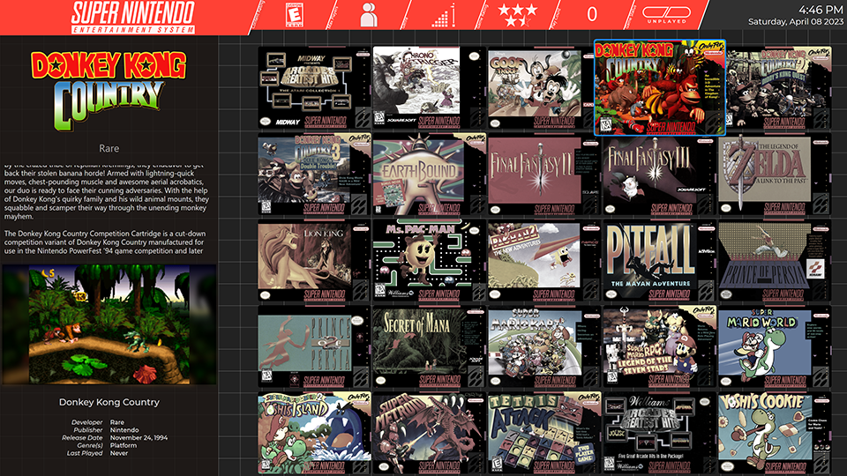Click the play count value 0
Image resolution: width=847 pixels, height=476 pixels.
point(592,15)
